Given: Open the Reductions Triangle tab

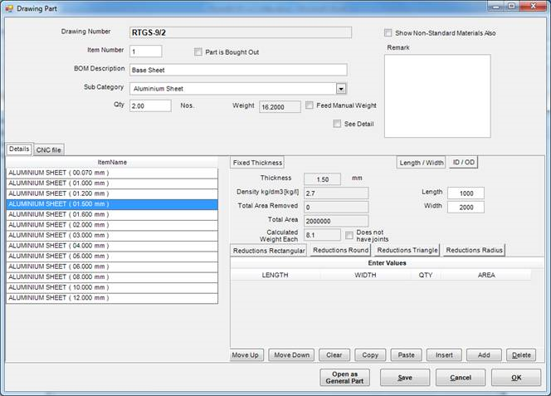Looking at the screenshot, I should point(407,250).
